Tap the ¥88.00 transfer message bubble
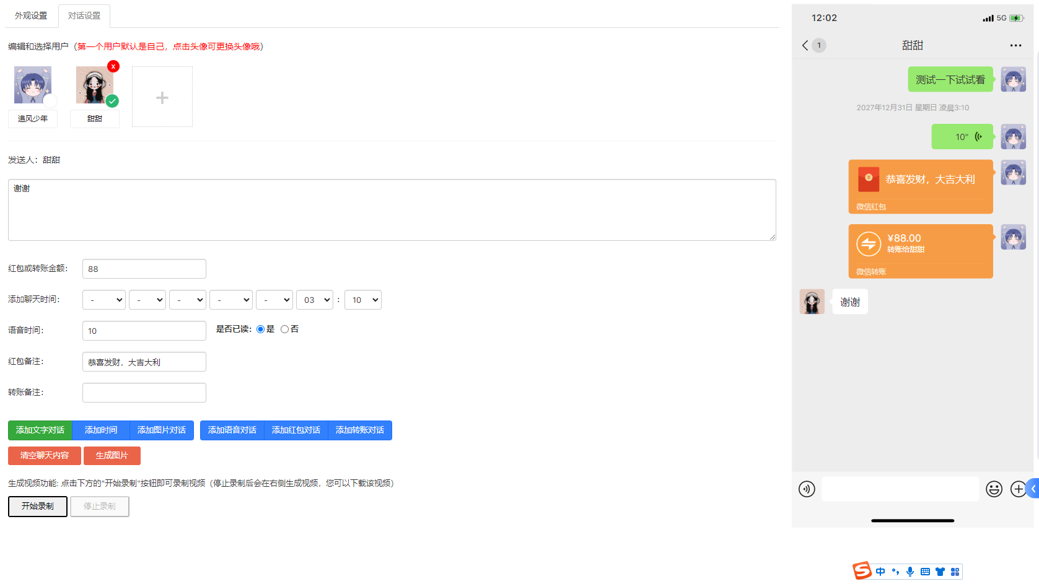 [921, 251]
